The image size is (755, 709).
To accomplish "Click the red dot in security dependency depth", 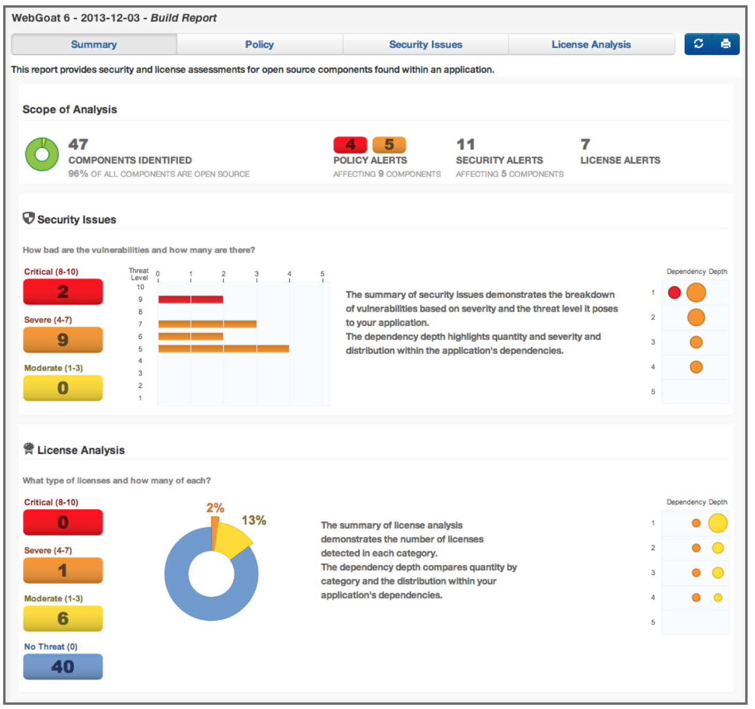I will tap(674, 293).
